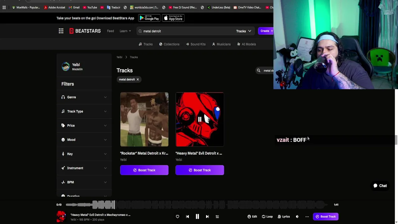This screenshot has height=224, width=398.
Task: Open the player queue list icon
Action: click(217, 217)
